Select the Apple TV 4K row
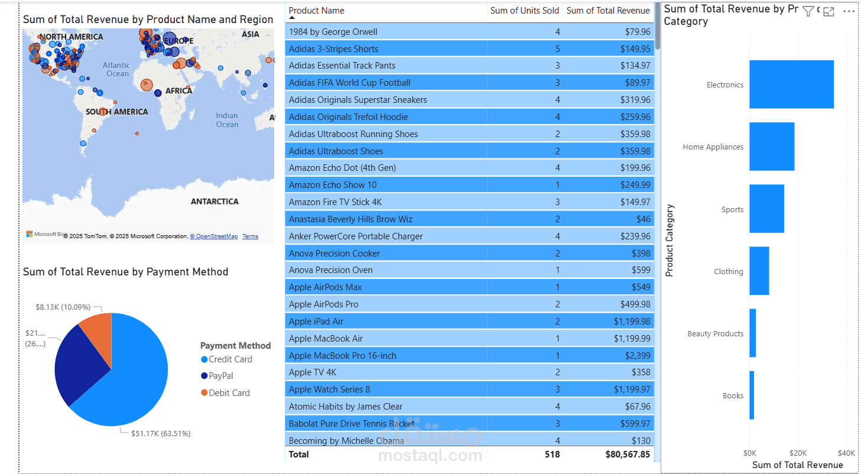The height and width of the screenshot is (474, 861). point(470,372)
